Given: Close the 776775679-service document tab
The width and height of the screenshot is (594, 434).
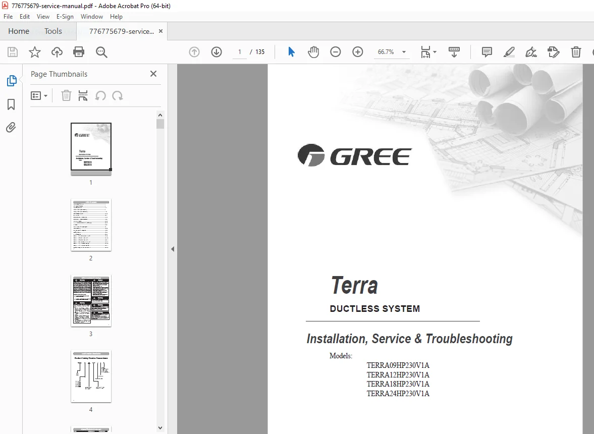Looking at the screenshot, I should (160, 31).
